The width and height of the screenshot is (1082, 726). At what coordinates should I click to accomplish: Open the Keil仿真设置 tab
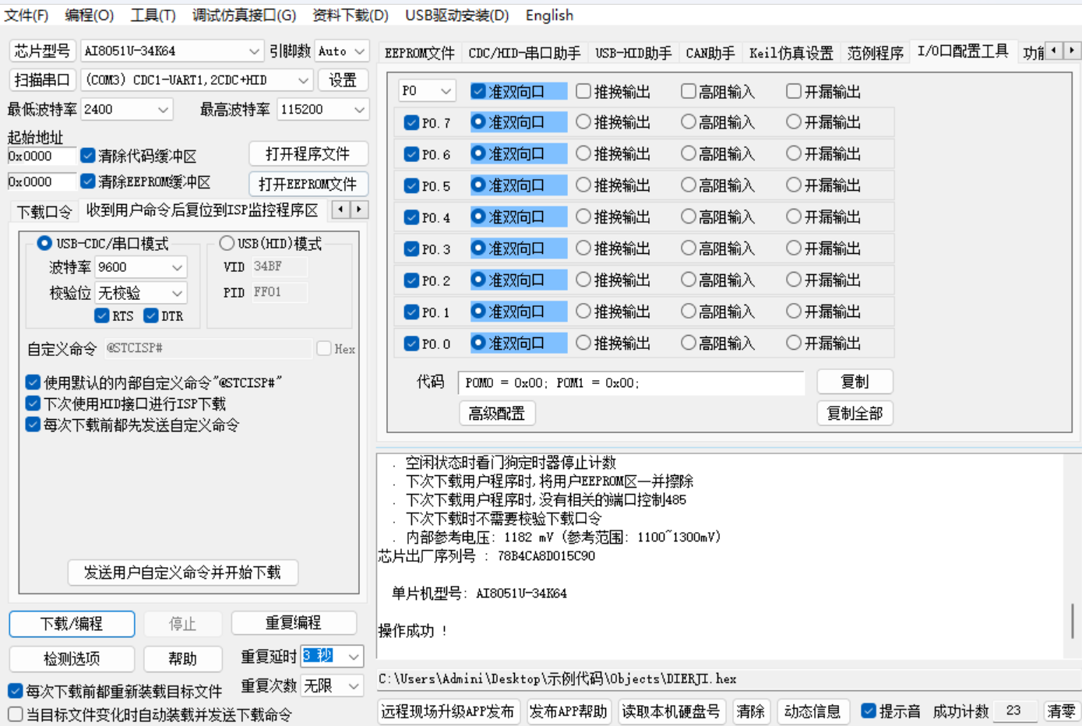pos(791,53)
